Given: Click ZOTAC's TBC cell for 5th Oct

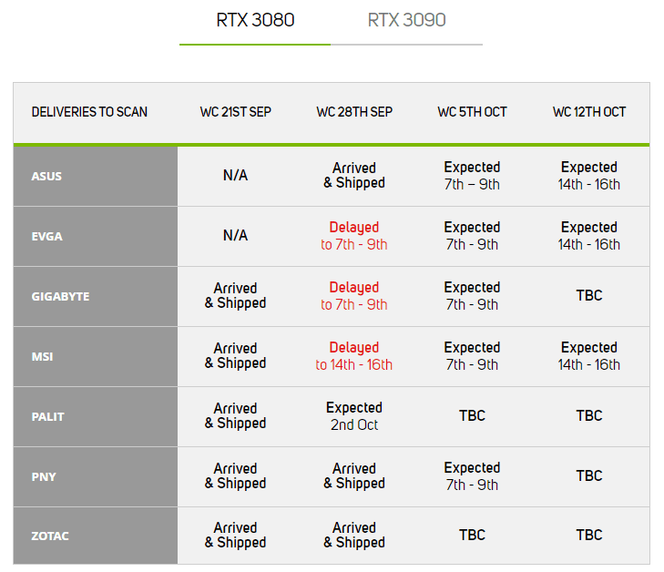Looking at the screenshot, I should click(x=472, y=536).
